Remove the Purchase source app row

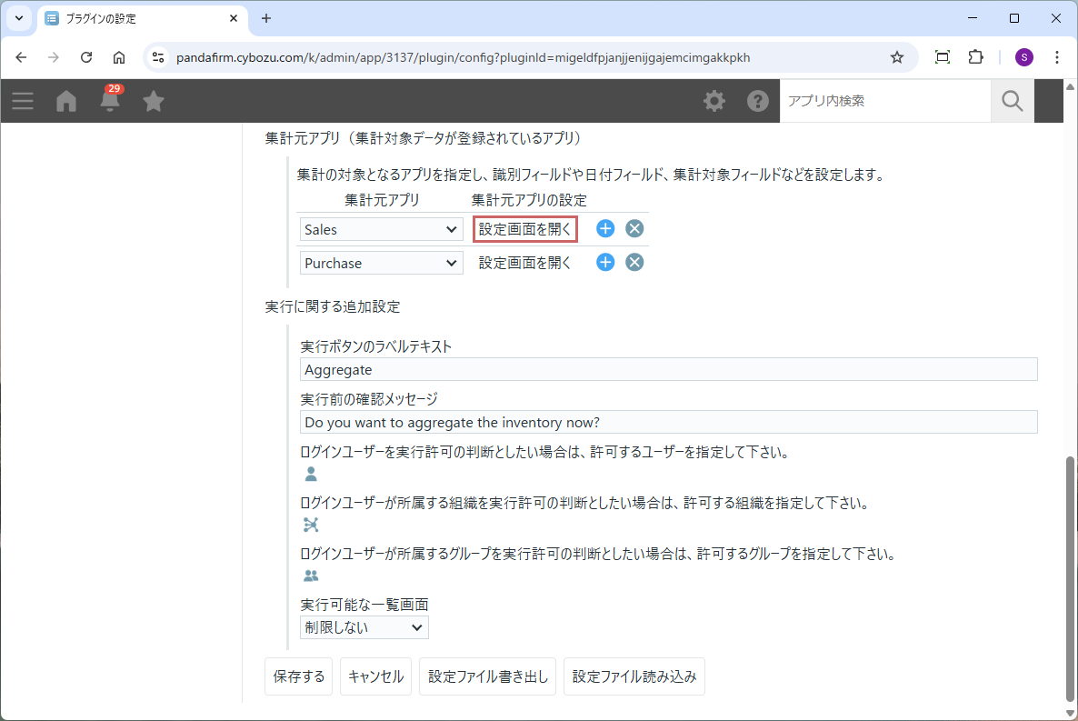coord(634,263)
